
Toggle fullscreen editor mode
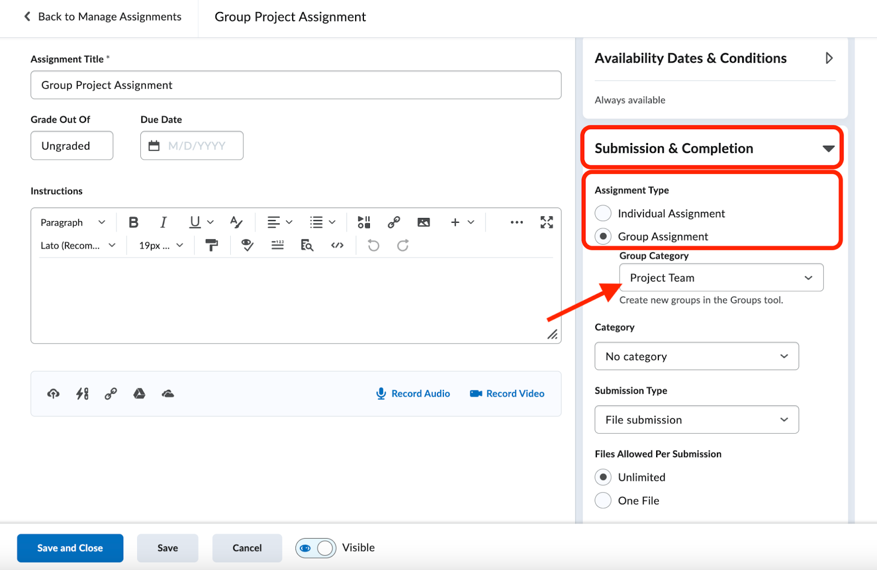(546, 222)
